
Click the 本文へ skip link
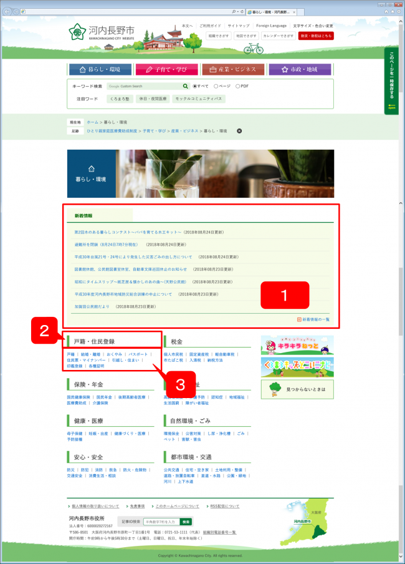point(187,26)
